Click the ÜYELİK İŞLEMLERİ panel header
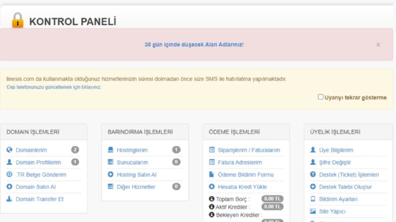396x222 pixels. tap(349, 132)
